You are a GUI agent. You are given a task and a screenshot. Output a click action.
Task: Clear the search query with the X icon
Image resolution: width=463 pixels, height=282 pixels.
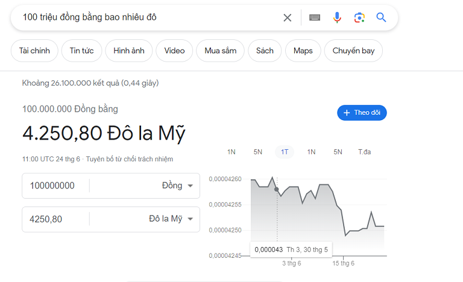[288, 18]
